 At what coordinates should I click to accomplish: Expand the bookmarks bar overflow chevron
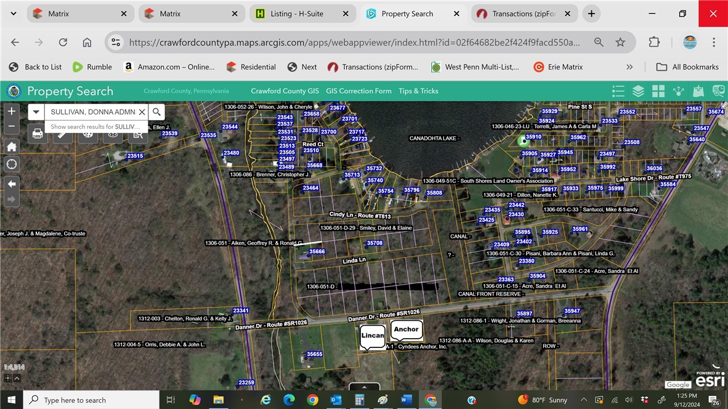click(629, 67)
